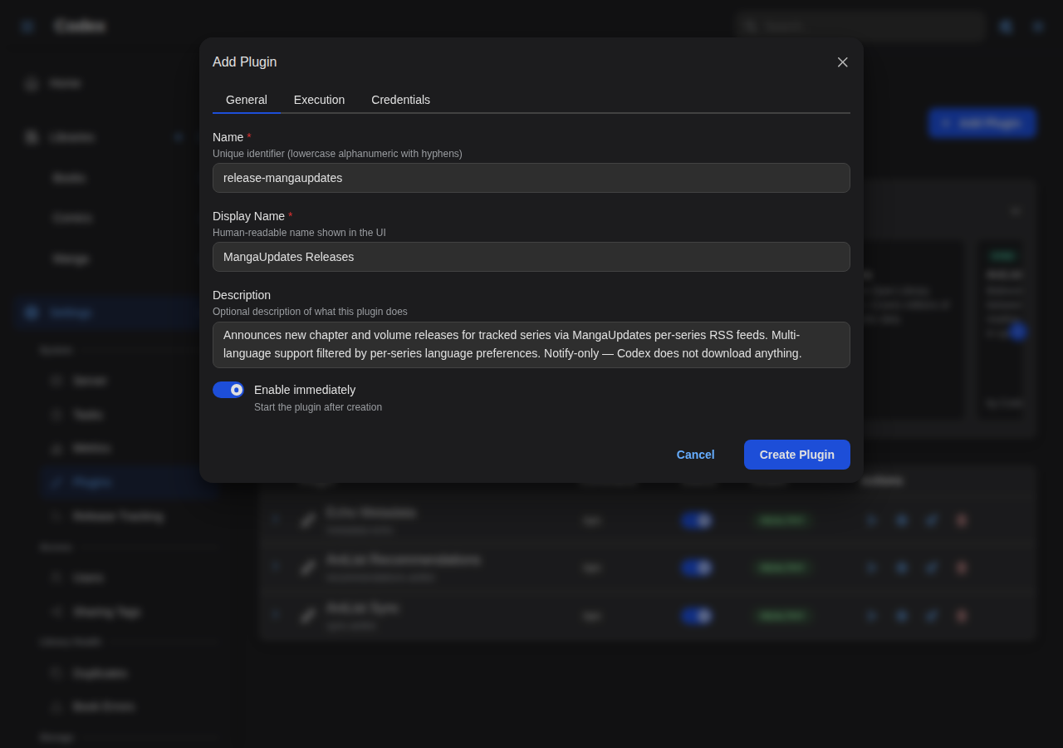Image resolution: width=1063 pixels, height=748 pixels.
Task: Focus the Display Name input field
Action: click(x=531, y=257)
